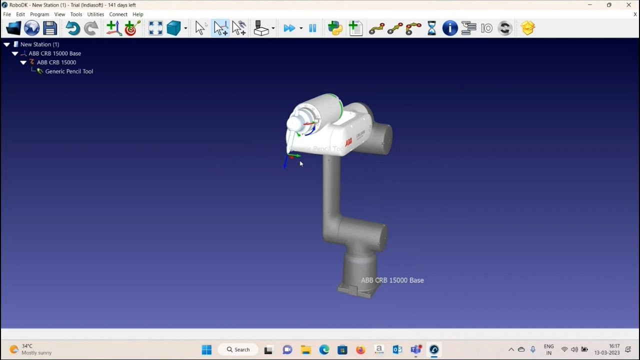
Task: Open the volume control in system tray
Action: (x=574, y=349)
